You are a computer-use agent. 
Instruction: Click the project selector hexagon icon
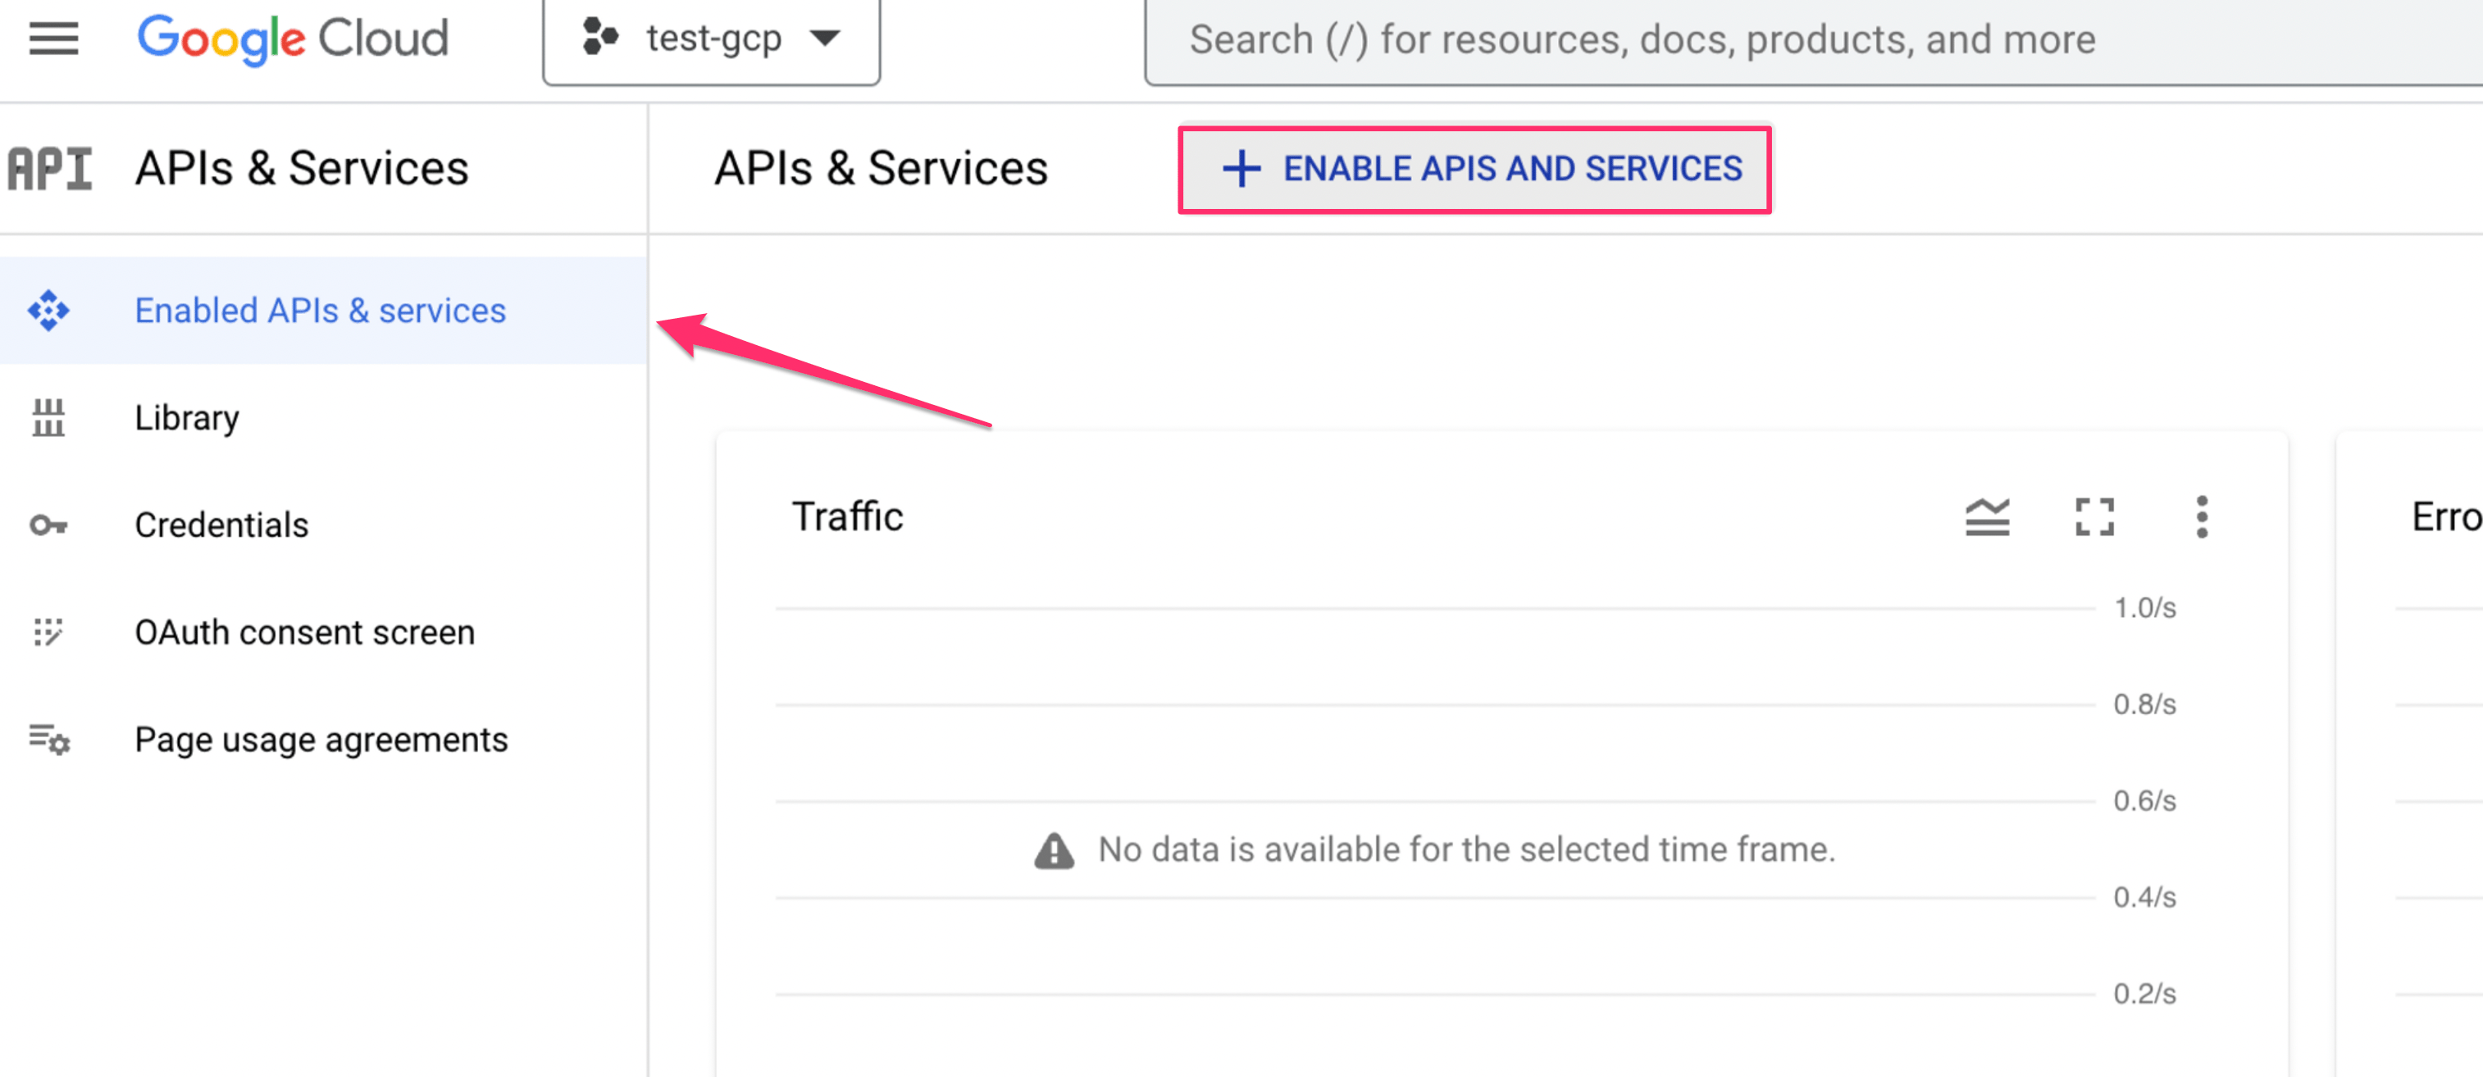(x=600, y=38)
